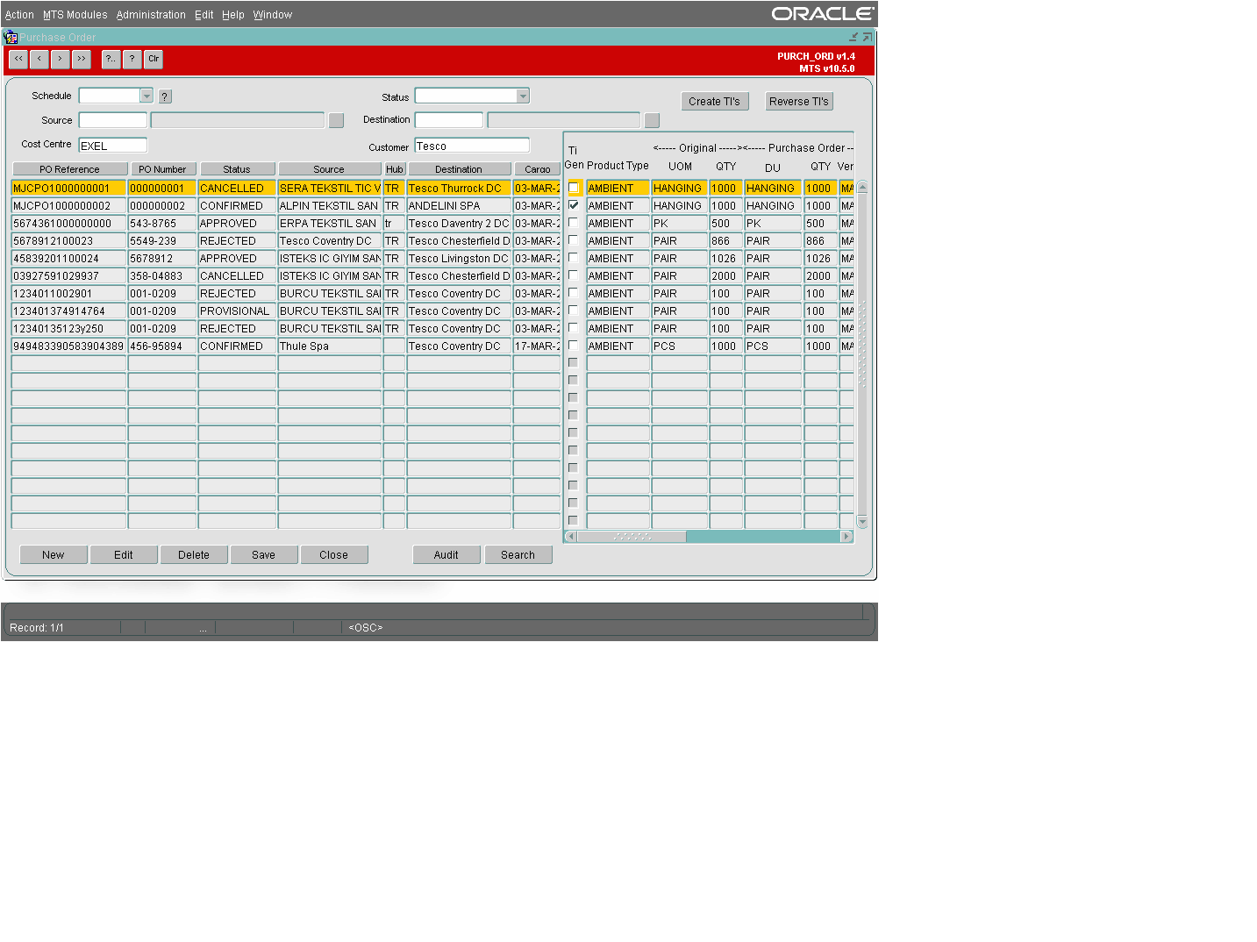1257x942 pixels.
Task: Go to previous record with < button
Action: click(39, 59)
